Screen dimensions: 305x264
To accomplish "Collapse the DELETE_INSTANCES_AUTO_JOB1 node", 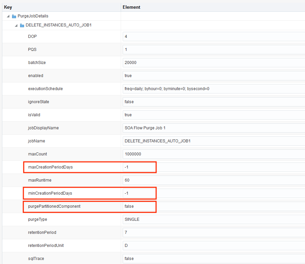I will (16, 25).
